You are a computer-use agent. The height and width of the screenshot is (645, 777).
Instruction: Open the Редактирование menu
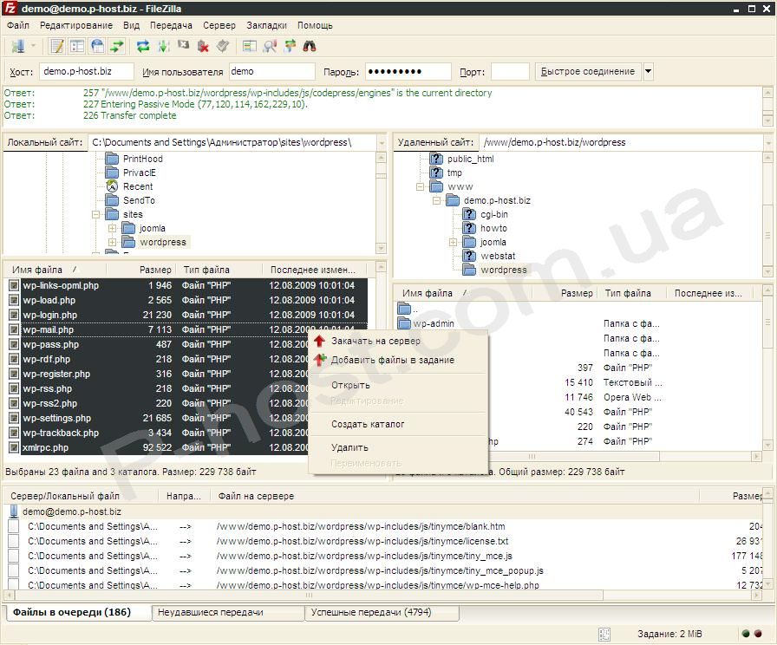[x=75, y=25]
